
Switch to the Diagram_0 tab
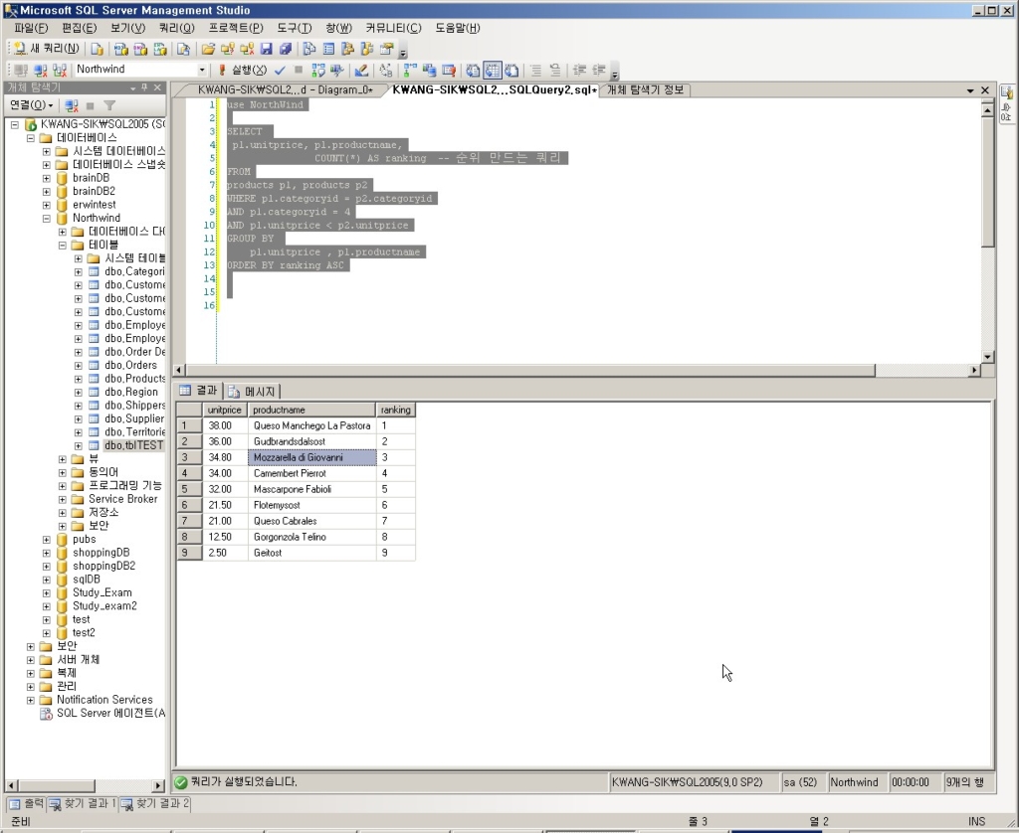click(285, 90)
